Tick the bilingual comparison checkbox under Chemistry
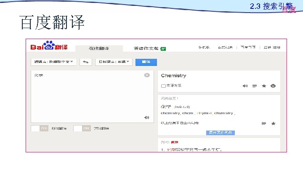Viewport: 303px width, 170px height. click(163, 86)
